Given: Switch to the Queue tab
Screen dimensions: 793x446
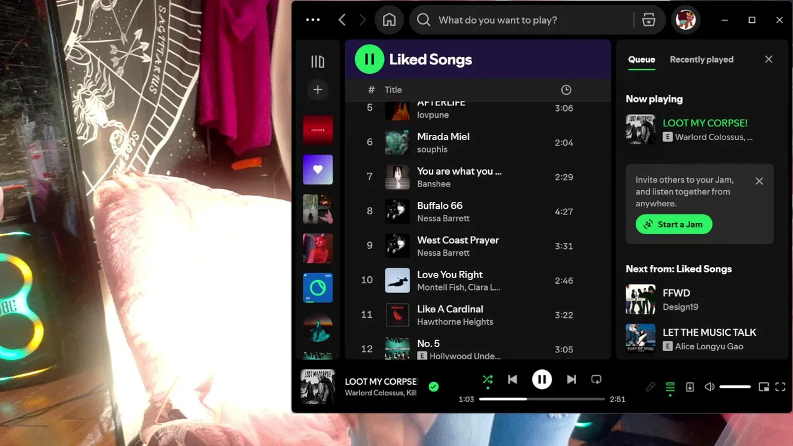Looking at the screenshot, I should pos(641,59).
